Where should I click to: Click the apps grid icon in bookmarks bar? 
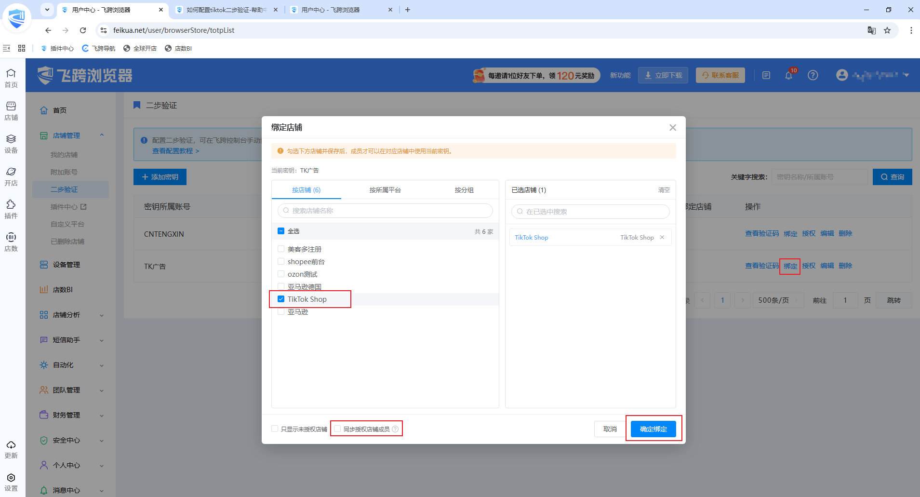(22, 48)
